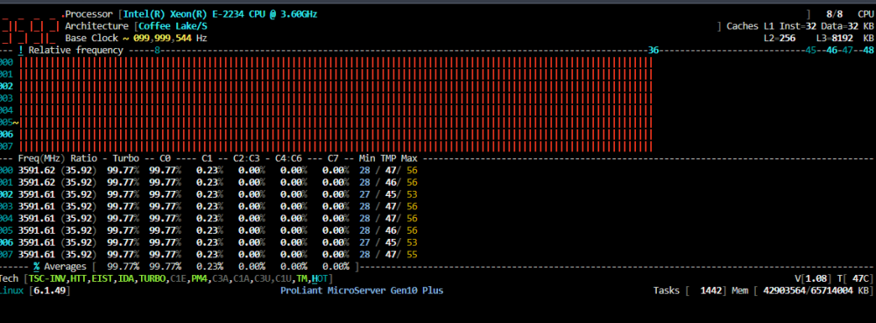Image resolution: width=876 pixels, height=323 pixels.
Task: Click the C3A tech flag
Action: 220,278
